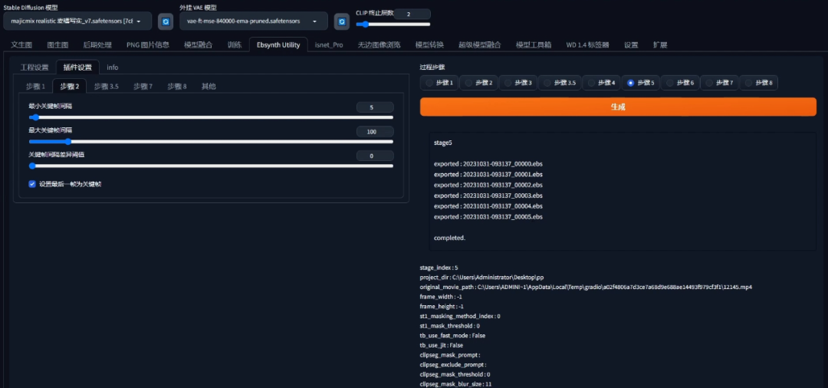Click the clipseg_mask_blur_size : 11 line
This screenshot has height=388, width=828.
(455, 383)
